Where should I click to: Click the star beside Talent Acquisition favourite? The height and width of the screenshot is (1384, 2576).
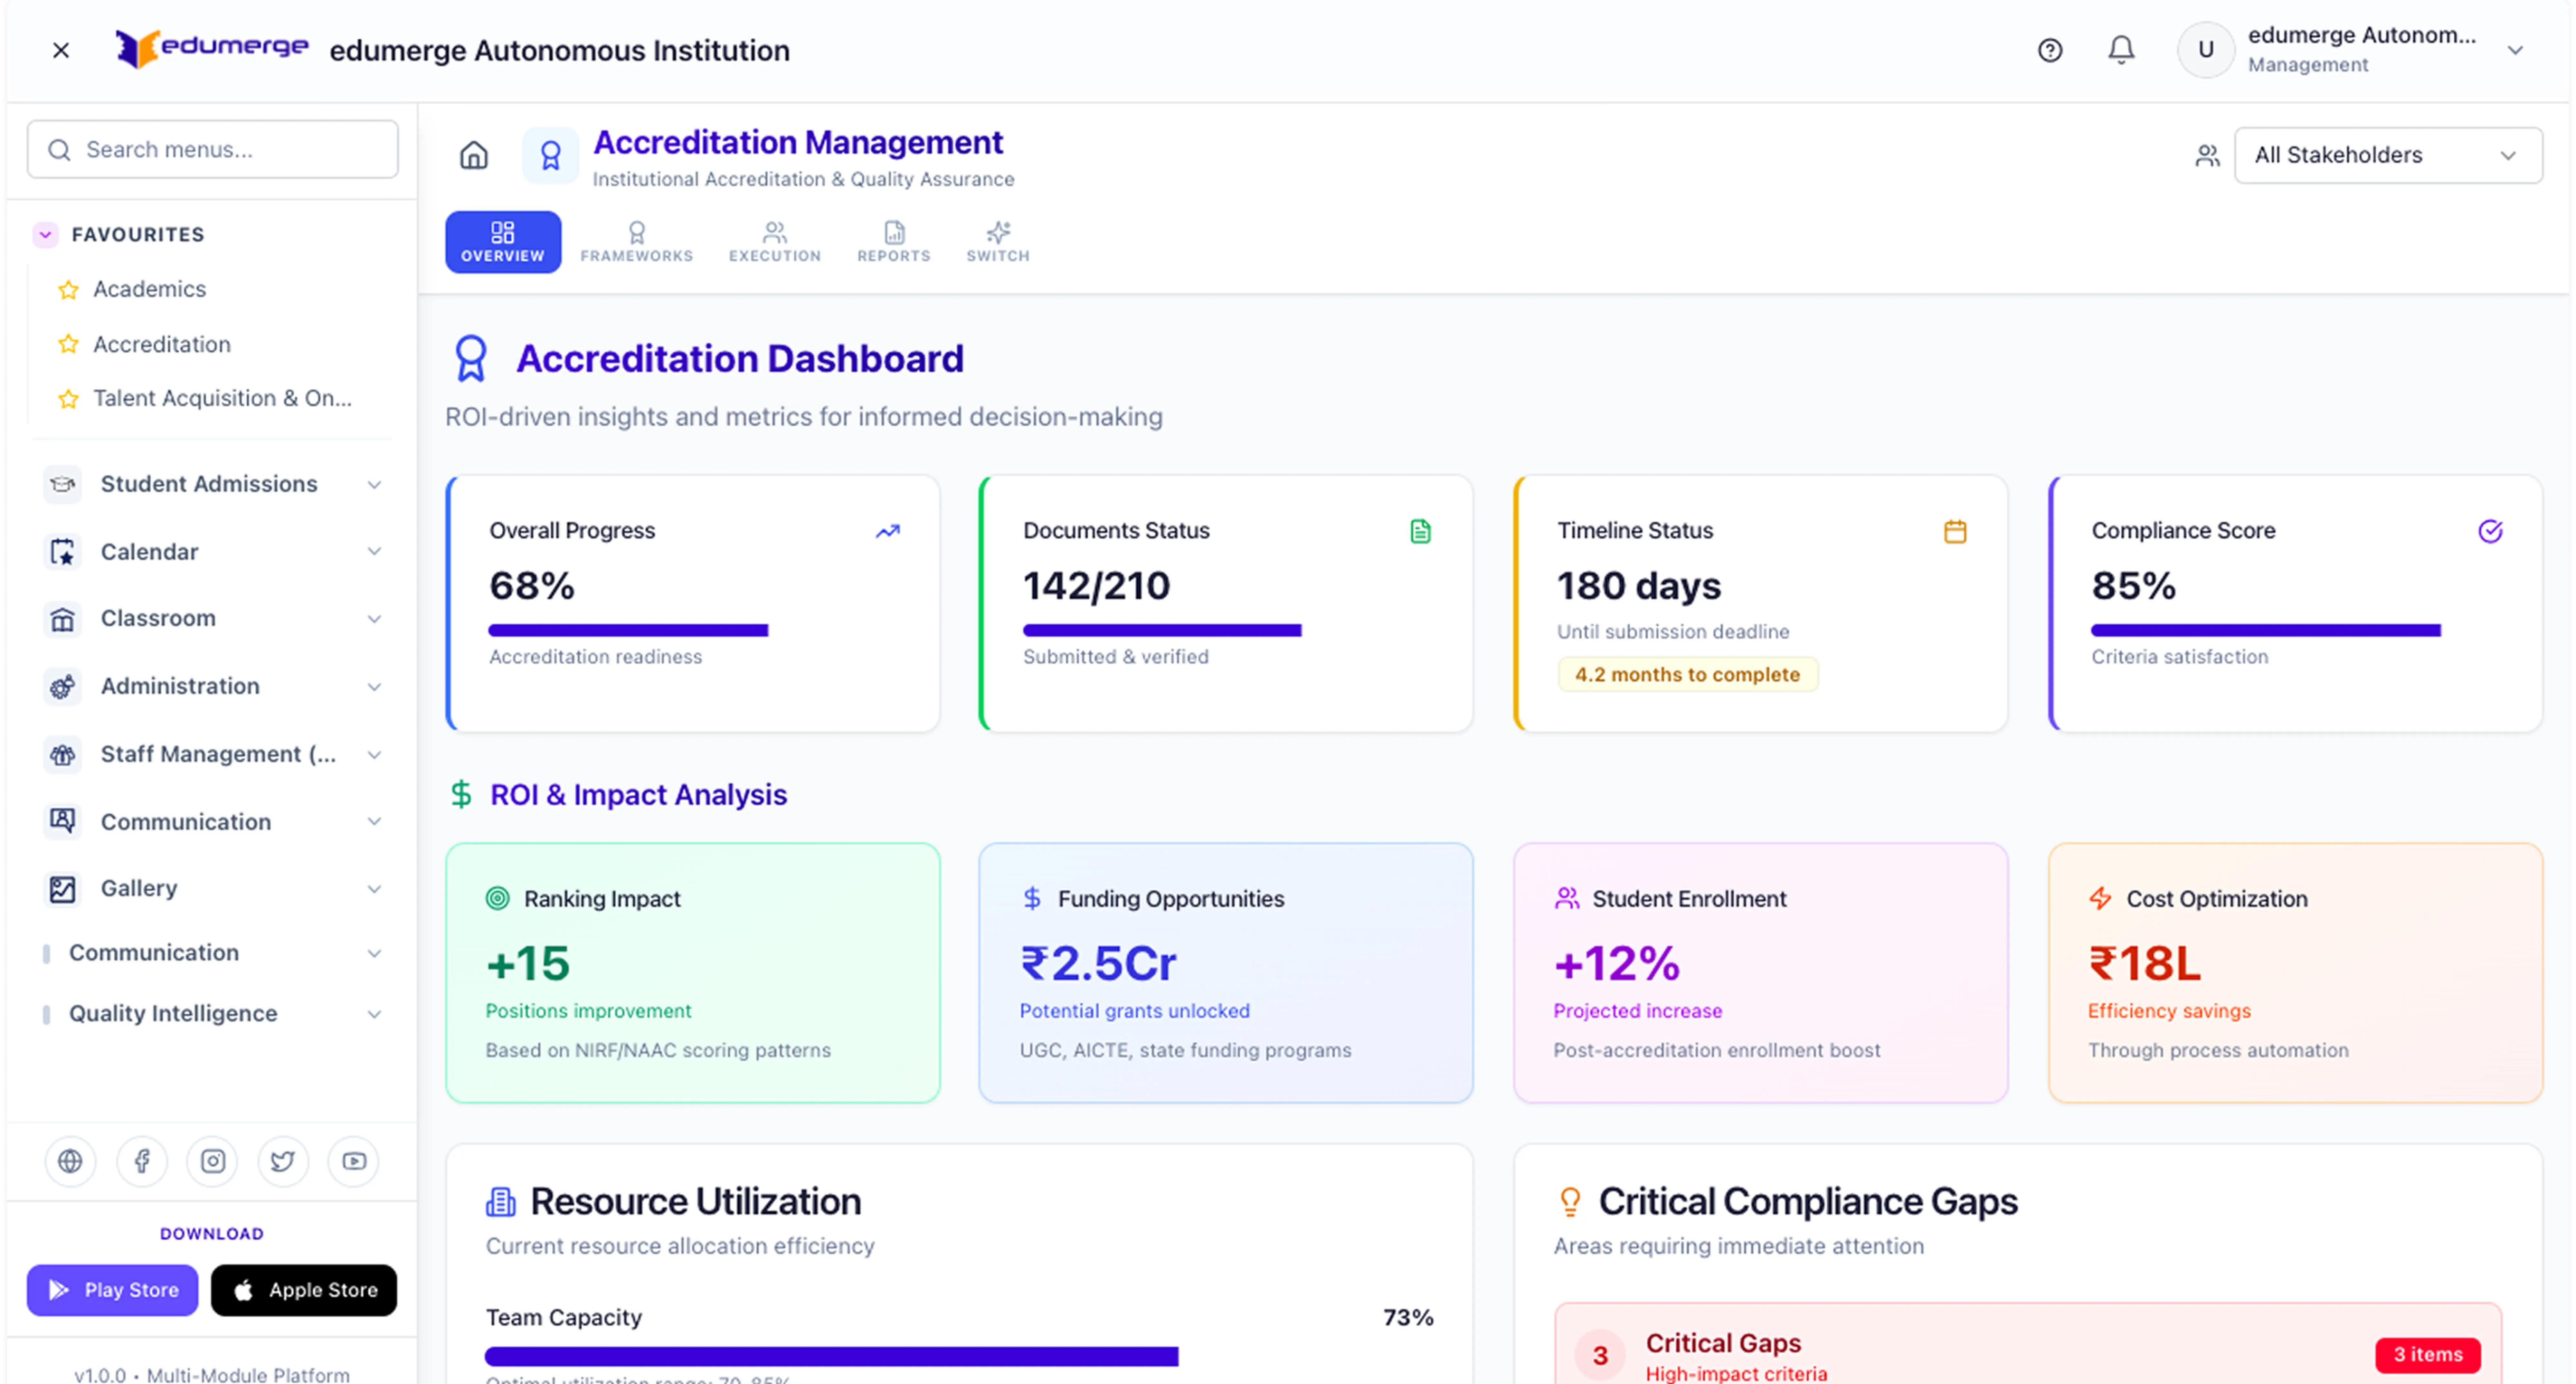[x=68, y=399]
